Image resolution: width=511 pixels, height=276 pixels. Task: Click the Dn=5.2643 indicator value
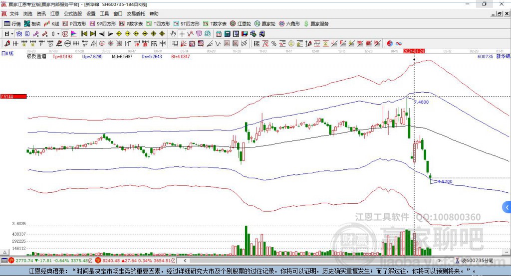tap(152, 57)
